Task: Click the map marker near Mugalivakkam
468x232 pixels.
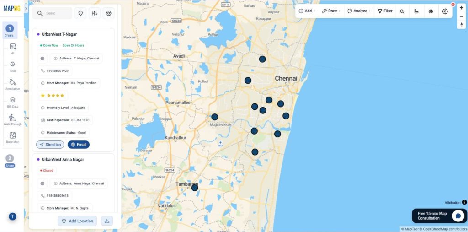Action: click(215, 117)
